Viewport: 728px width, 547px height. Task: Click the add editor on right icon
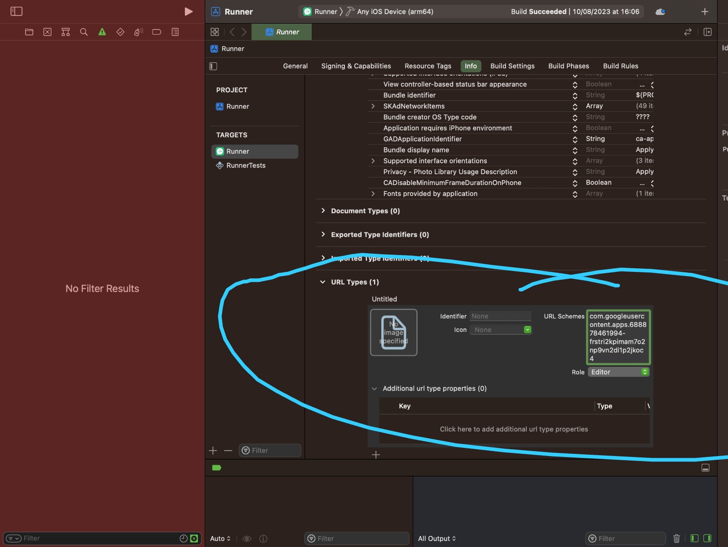(708, 32)
